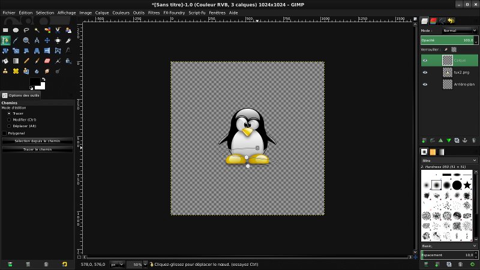The width and height of the screenshot is (480, 270).
Task: Lower the layer with the green down arrow
Action: (449, 140)
